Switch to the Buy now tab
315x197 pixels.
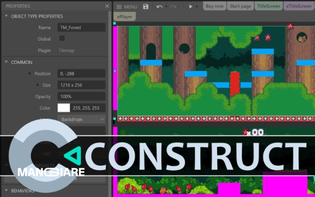[215, 6]
